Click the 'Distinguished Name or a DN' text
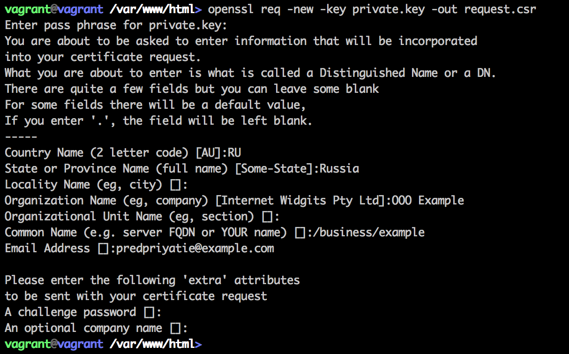 (407, 73)
